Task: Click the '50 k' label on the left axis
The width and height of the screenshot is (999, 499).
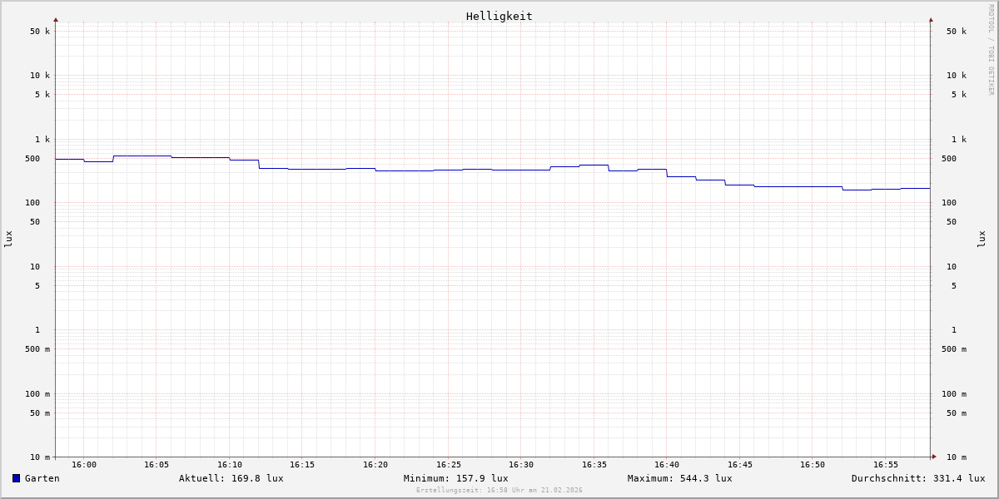Action: [x=40, y=32]
